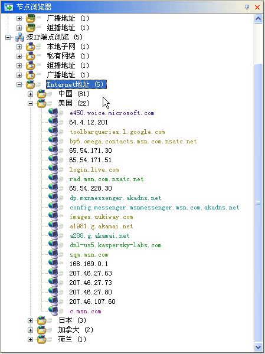Expand the 中国 (81) node
265x354 pixels.
coord(30,94)
